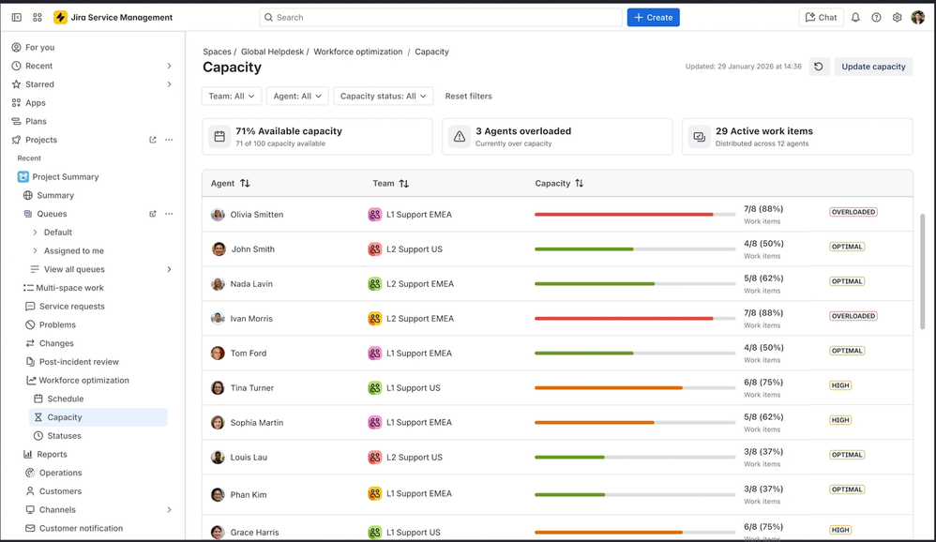Click the help question mark icon
Screen dimensions: 936x542
[x=876, y=17]
